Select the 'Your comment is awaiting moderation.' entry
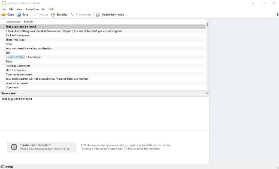 click(29, 48)
